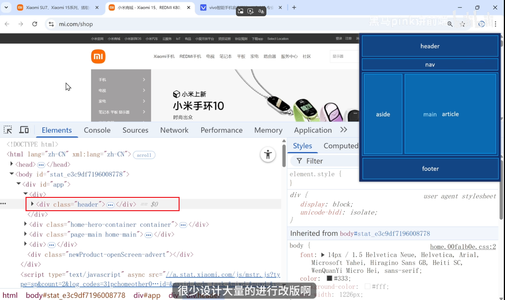This screenshot has height=300, width=505.
Task: Expand the 手机 category chevron
Action: pyautogui.click(x=144, y=80)
